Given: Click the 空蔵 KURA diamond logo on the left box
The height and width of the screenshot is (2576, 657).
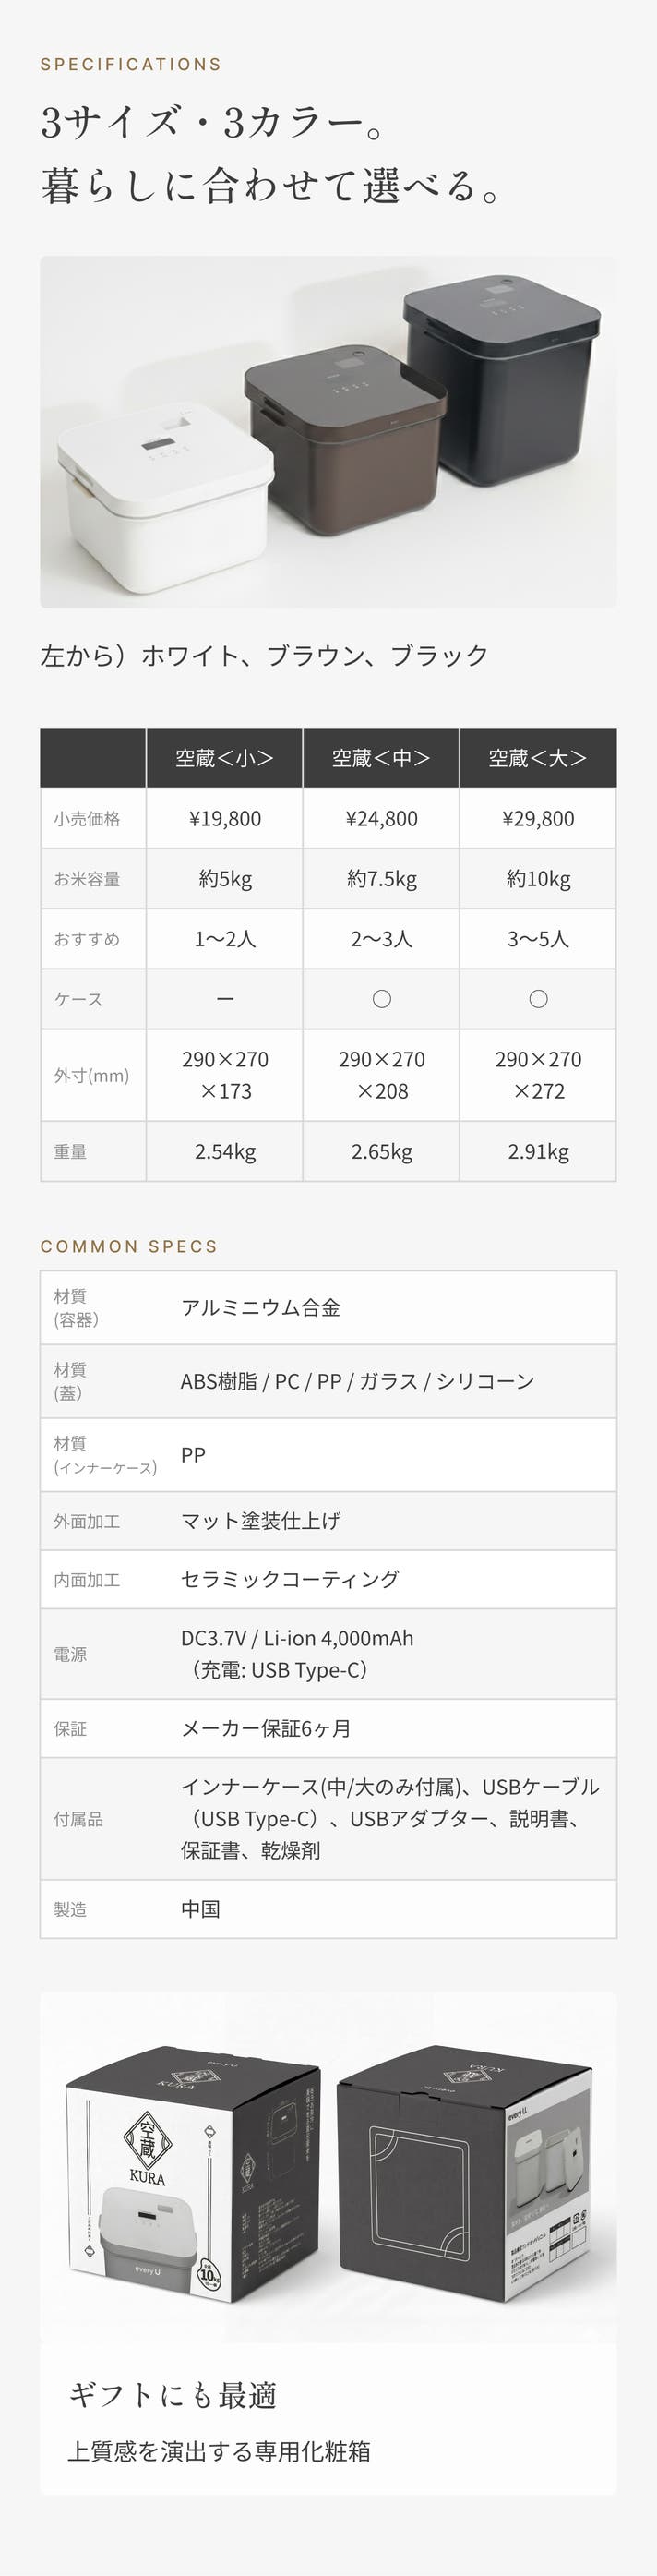Looking at the screenshot, I should click(148, 2149).
